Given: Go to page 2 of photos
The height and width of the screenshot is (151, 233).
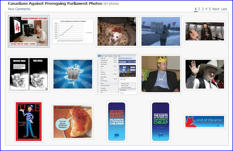Looking at the screenshot, I should pos(199,9).
